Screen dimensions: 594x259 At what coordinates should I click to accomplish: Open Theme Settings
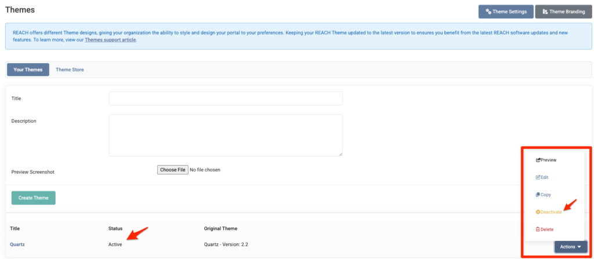click(x=506, y=12)
